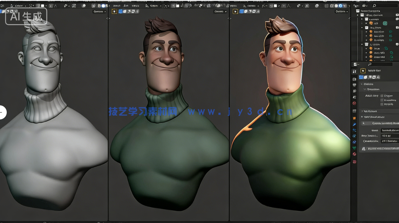This screenshot has width=399, height=223.
Task: Open the Render Properties camera icon
Action: coord(354,79)
